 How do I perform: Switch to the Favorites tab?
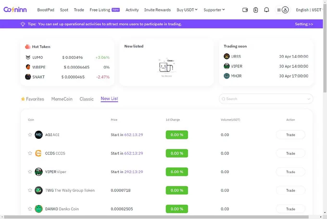pos(33,99)
